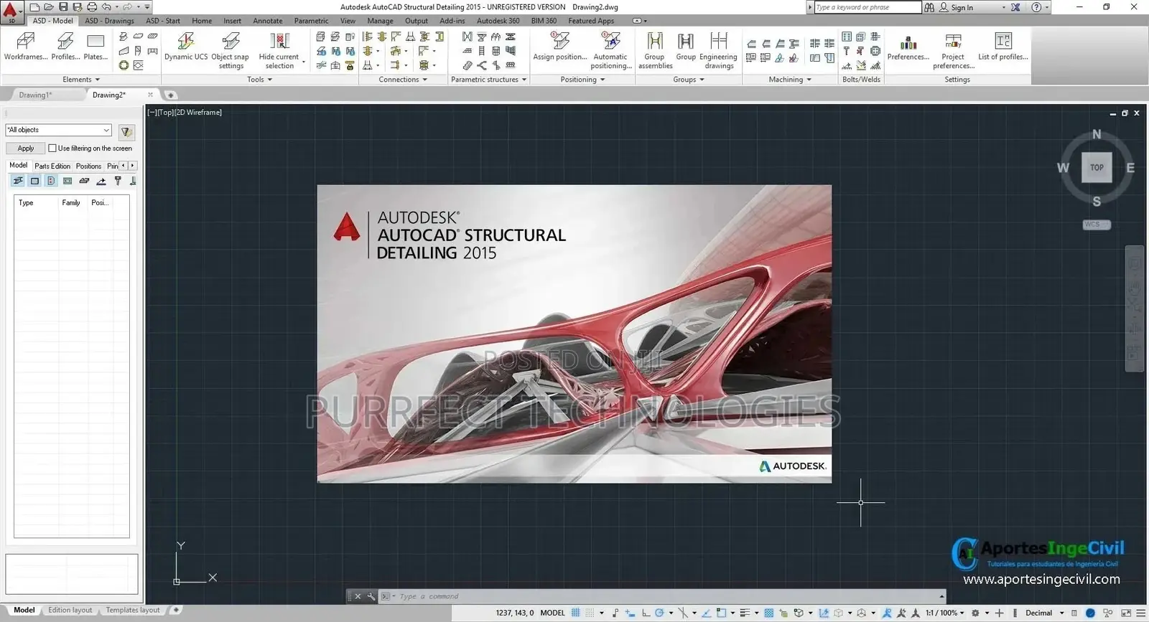Open the List of profiles
The image size is (1149, 622).
coord(1003,47)
